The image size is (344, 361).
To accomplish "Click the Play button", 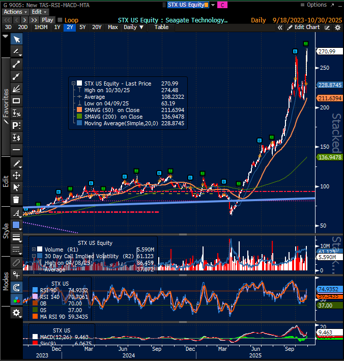I will (47, 20).
